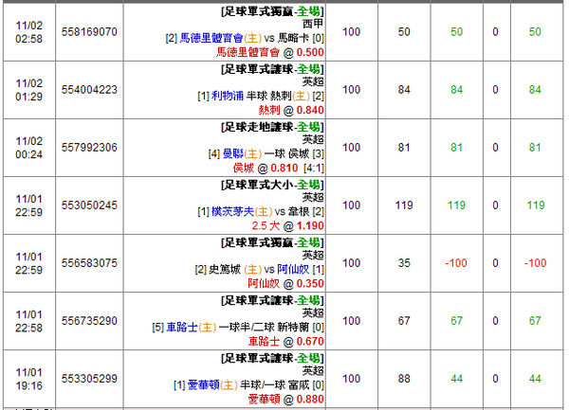Select bet ID 558169070
Image resolution: width=569 pixels, height=410 pixels.
pyautogui.click(x=89, y=32)
